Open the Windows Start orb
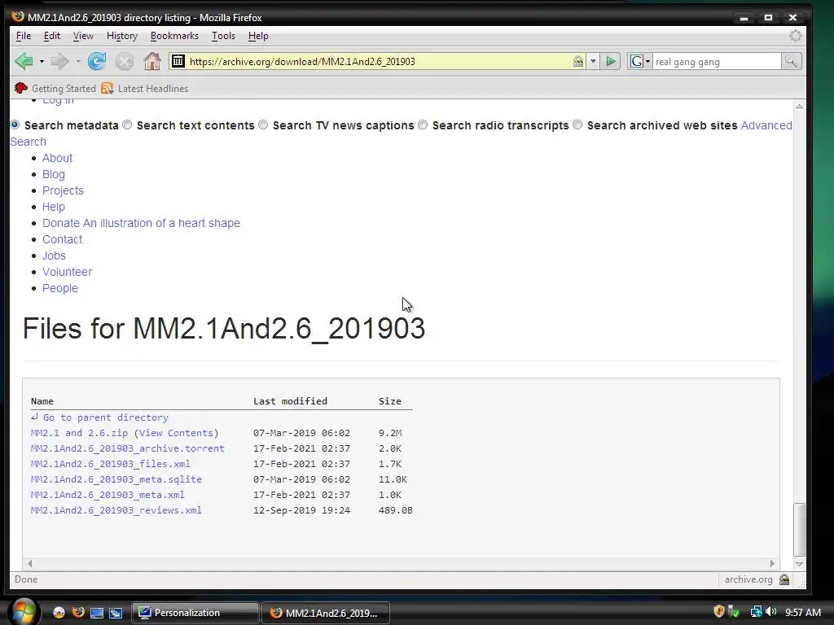The width and height of the screenshot is (834, 625). (x=24, y=612)
